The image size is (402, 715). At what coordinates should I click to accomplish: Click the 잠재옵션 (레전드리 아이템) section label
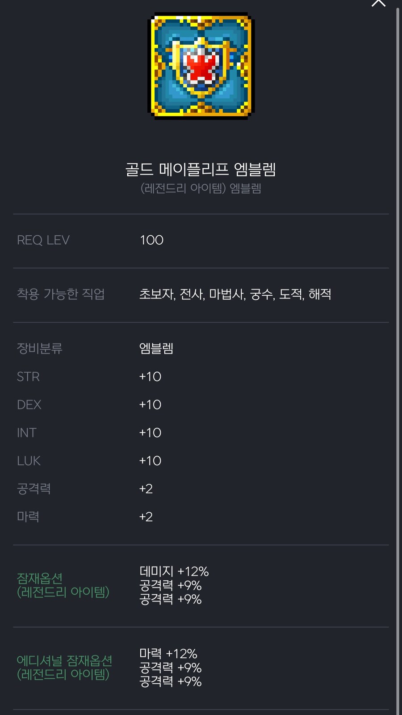63,585
